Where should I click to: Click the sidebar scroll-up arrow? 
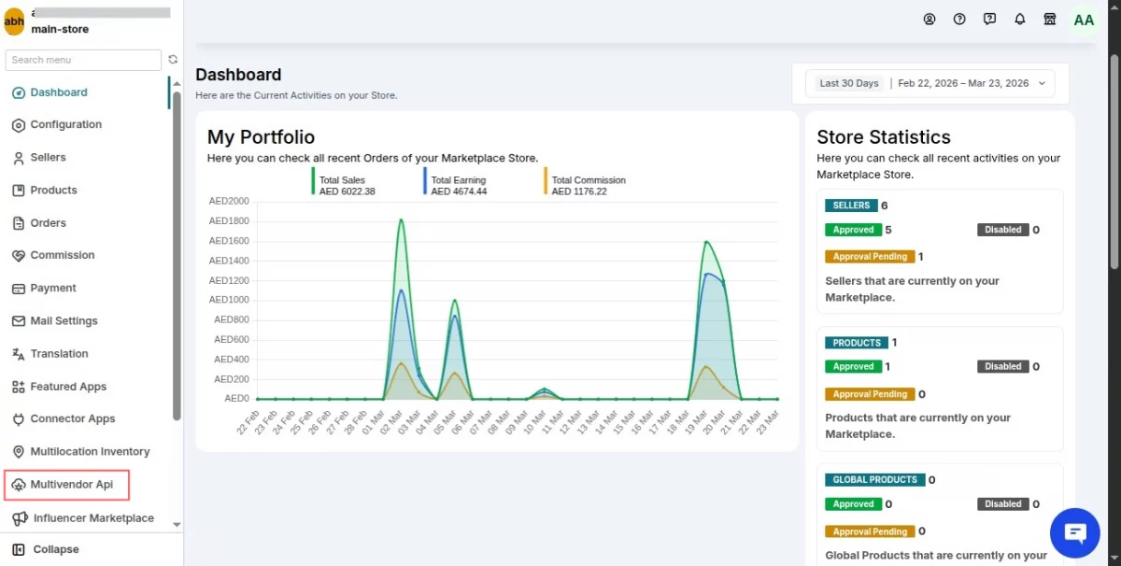177,84
